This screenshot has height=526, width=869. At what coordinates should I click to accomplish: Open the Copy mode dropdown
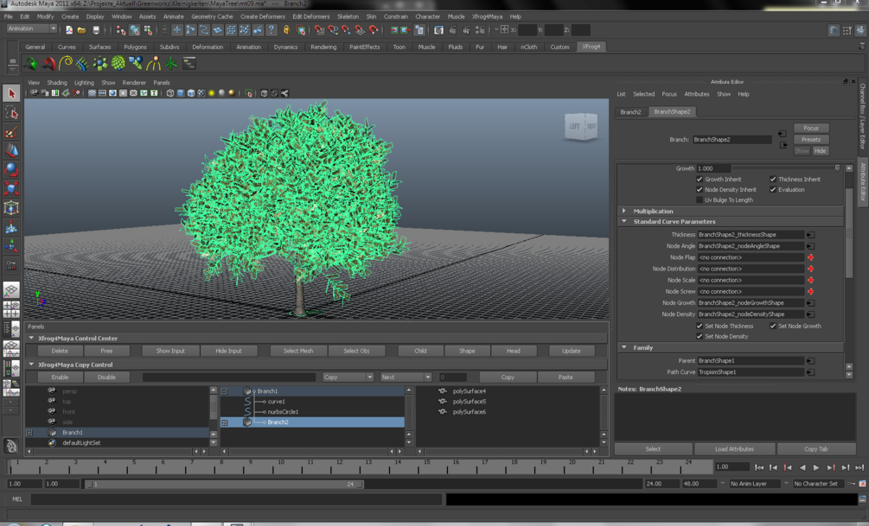point(348,377)
